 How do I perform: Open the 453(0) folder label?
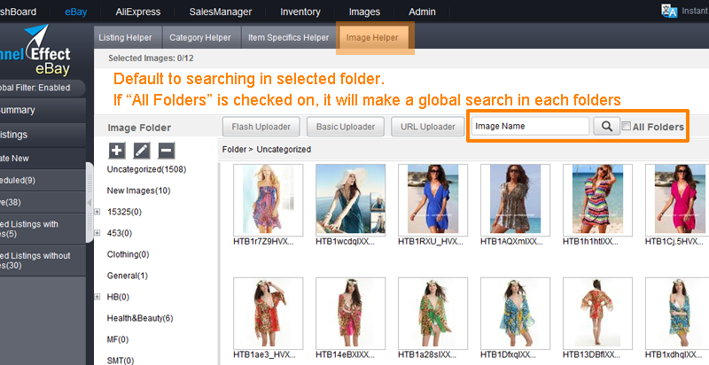pyautogui.click(x=120, y=233)
